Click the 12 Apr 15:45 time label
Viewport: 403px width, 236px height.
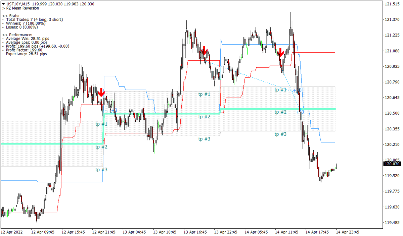[73, 232]
